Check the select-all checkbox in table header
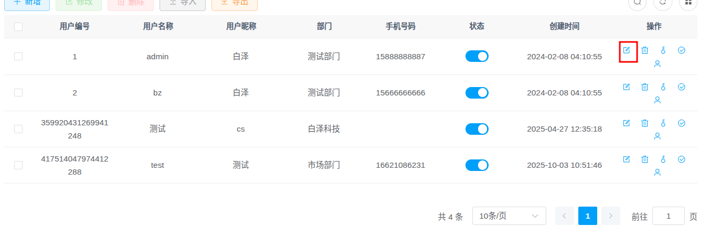 tap(18, 27)
